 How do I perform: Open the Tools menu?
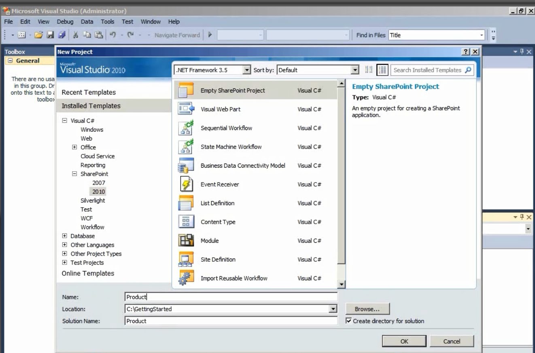[107, 22]
